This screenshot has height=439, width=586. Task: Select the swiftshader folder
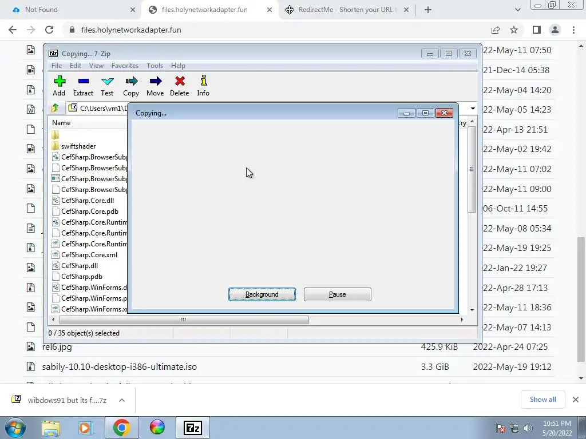pos(78,146)
